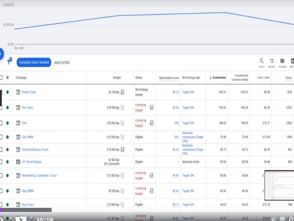Tick the checkbox for LP | Smart Display

coord(1,161)
